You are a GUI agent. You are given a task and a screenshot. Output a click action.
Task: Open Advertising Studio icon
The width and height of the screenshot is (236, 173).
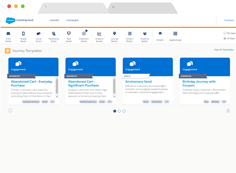click(x=53, y=34)
